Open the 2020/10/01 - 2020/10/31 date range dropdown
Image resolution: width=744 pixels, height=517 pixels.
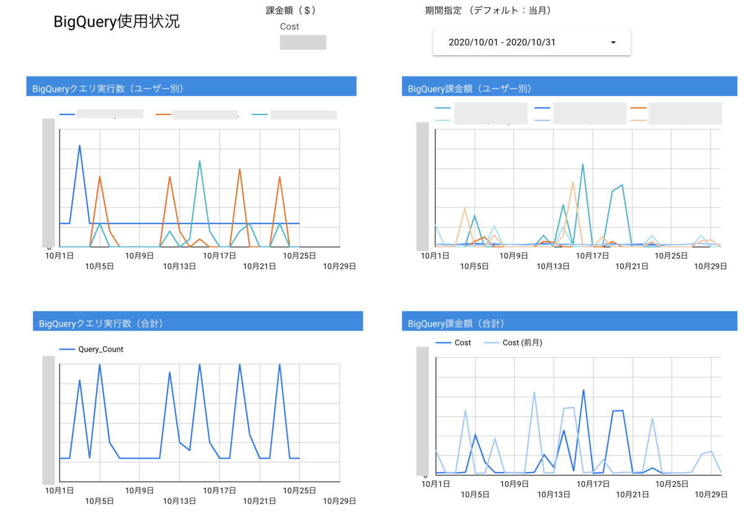click(x=531, y=42)
